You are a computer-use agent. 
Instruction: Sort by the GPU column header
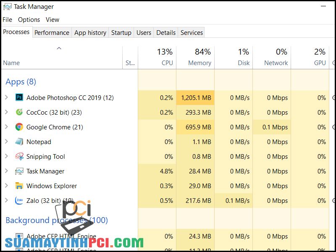click(310, 57)
